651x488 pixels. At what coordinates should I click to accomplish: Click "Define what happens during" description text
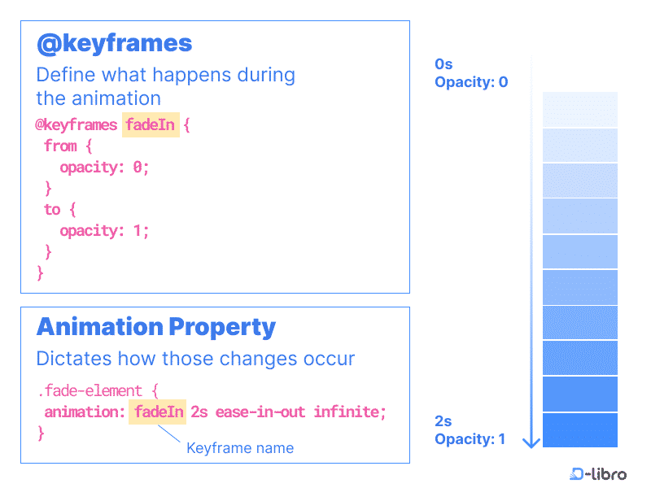point(165,75)
